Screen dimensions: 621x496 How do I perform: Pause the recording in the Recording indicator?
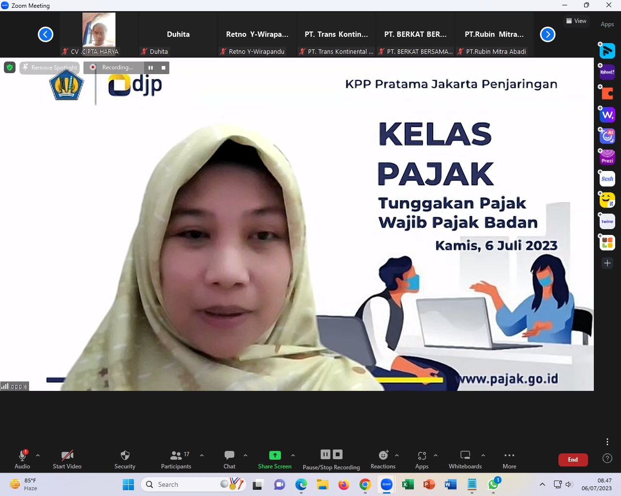click(150, 68)
